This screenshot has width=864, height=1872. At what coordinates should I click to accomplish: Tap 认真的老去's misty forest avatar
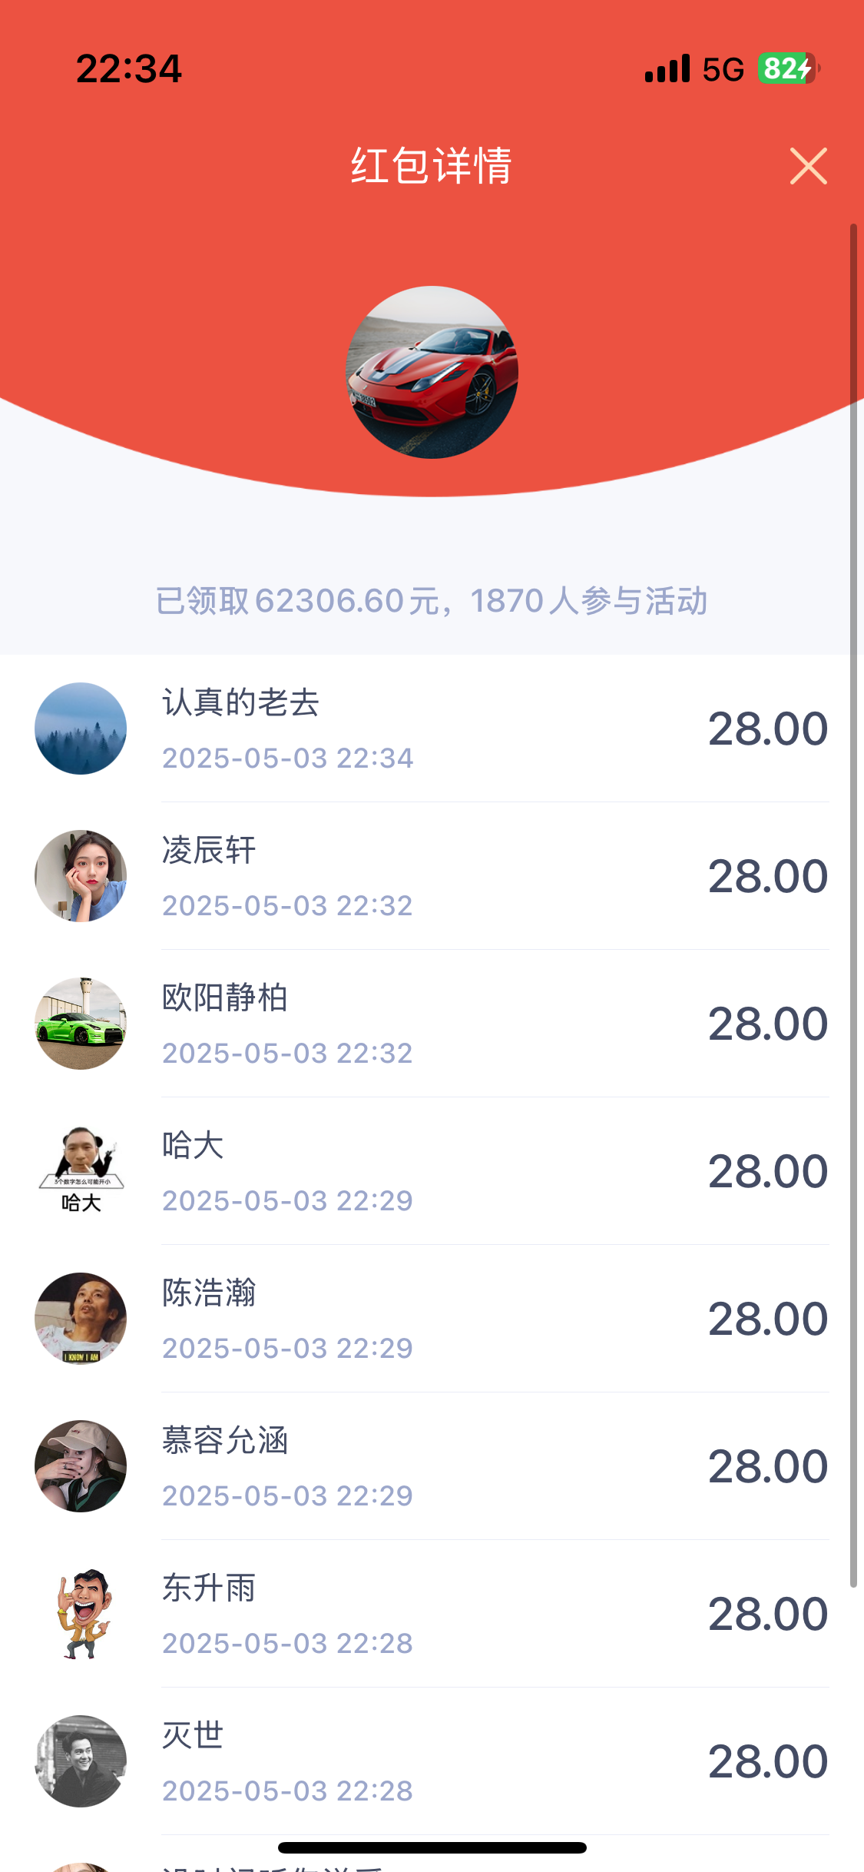point(81,729)
